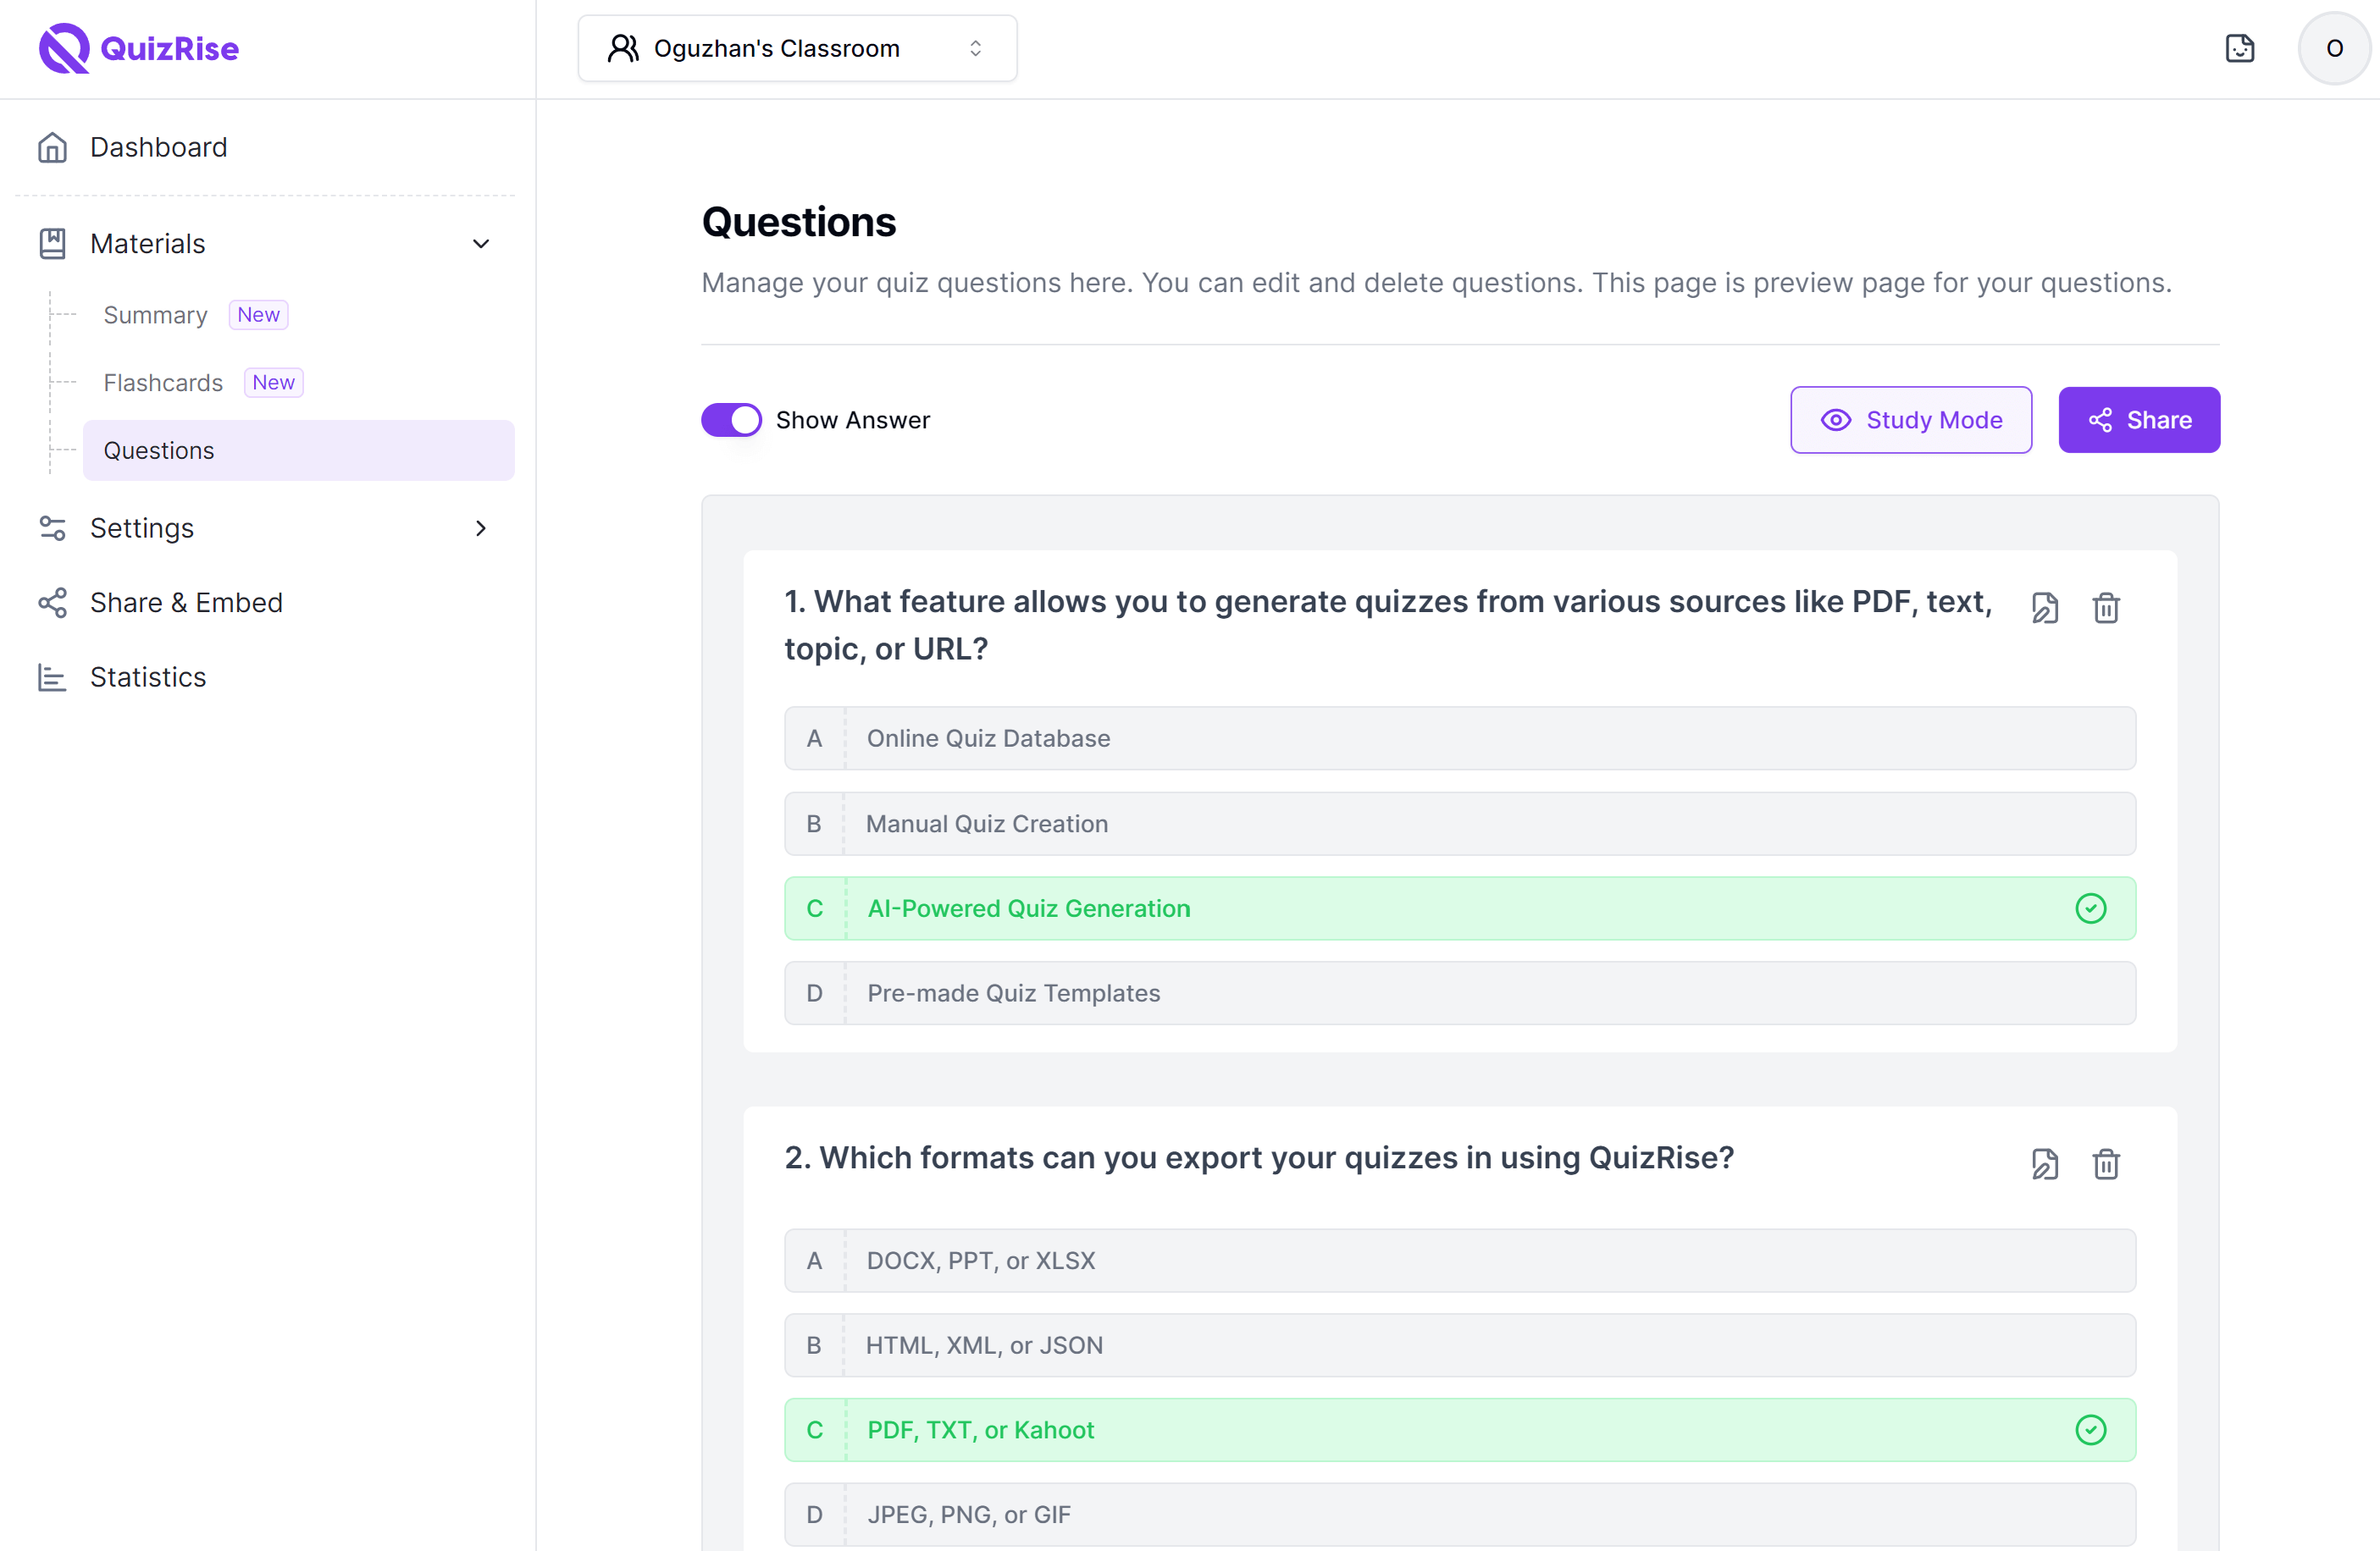Edit question 1 using the pencil icon
Image resolution: width=2380 pixels, height=1551 pixels.
[x=2045, y=608]
